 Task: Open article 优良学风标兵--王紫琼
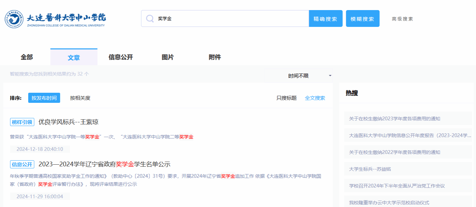point(69,122)
